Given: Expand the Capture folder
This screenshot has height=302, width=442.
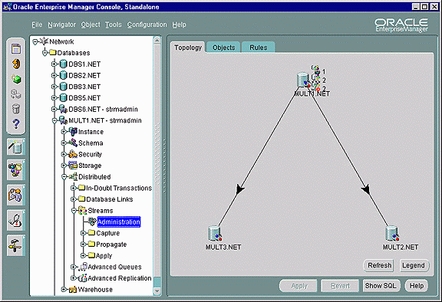Looking at the screenshot, I should click(x=83, y=233).
